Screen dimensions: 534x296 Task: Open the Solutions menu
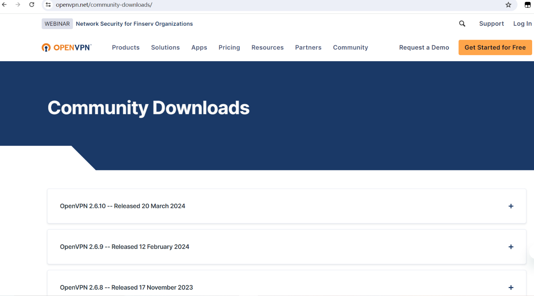(165, 47)
